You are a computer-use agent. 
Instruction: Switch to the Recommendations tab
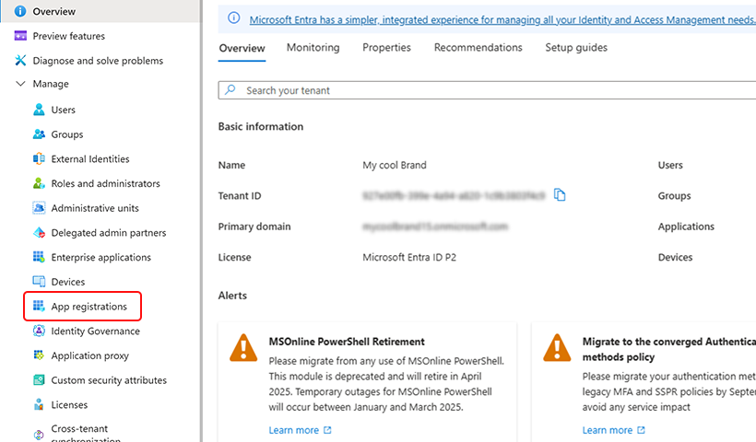coord(478,47)
